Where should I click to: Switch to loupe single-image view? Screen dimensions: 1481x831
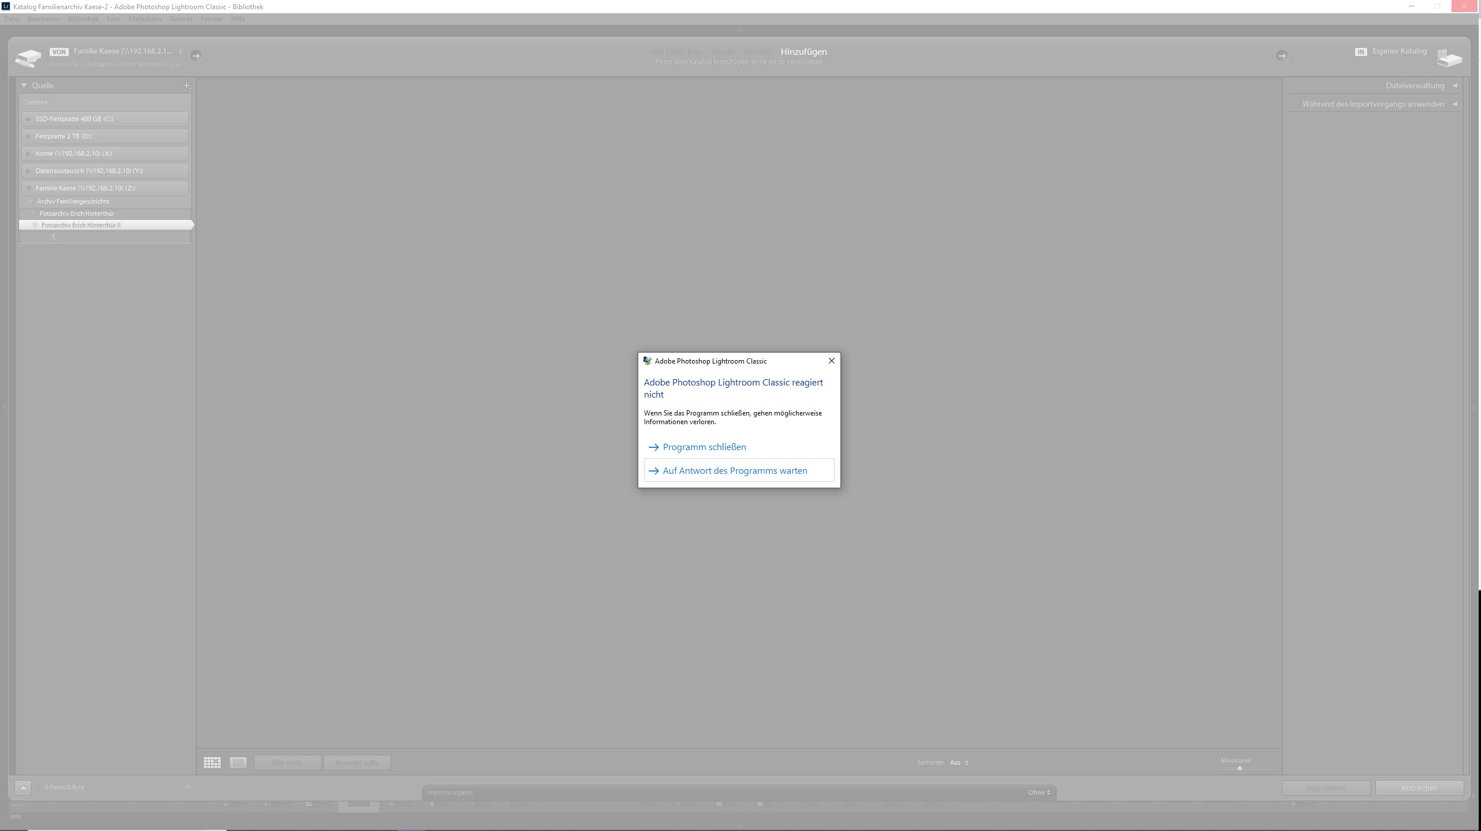point(238,762)
